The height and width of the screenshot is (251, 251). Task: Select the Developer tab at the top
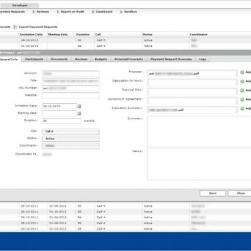pos(19,5)
